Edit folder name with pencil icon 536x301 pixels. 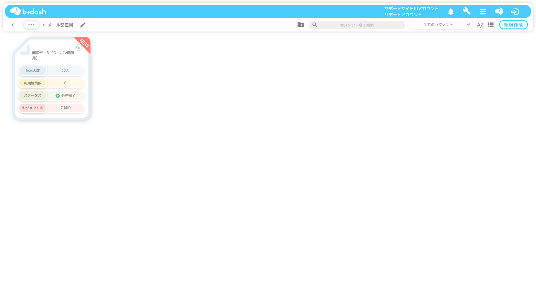pyautogui.click(x=83, y=25)
